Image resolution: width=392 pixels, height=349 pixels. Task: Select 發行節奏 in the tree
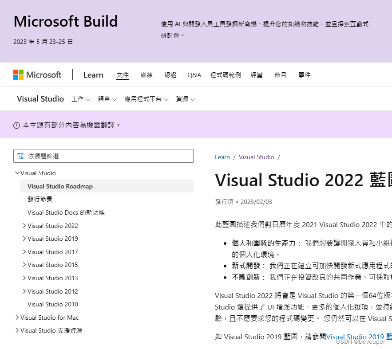[x=40, y=199]
